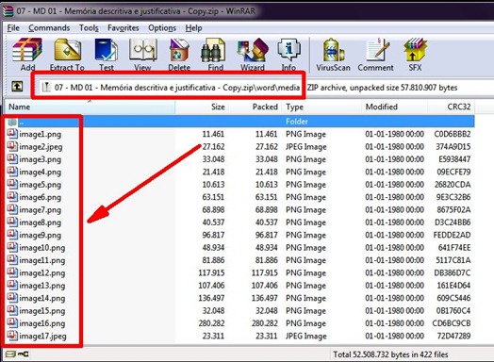Sort by the CRC32 column header
This screenshot has height=362, width=494.
pyautogui.click(x=452, y=107)
